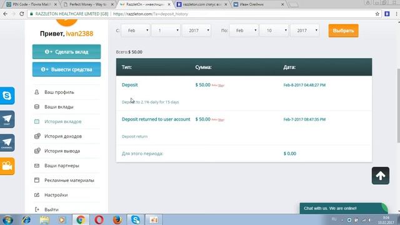Open Настройки menu item

pyautogui.click(x=56, y=195)
